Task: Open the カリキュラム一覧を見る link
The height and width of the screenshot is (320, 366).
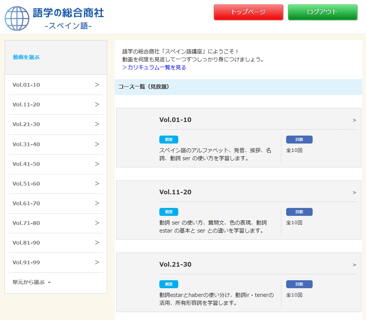Action: [x=154, y=67]
